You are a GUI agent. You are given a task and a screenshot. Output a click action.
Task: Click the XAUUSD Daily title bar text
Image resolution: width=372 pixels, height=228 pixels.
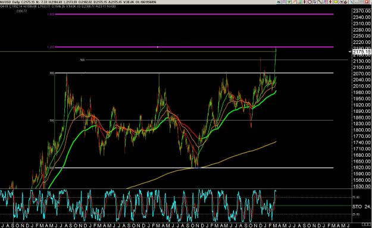[10, 2]
